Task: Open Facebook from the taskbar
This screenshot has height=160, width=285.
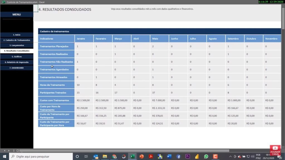Action: click(178, 156)
